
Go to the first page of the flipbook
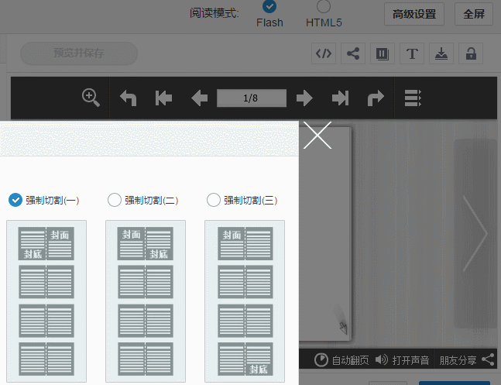coord(163,98)
